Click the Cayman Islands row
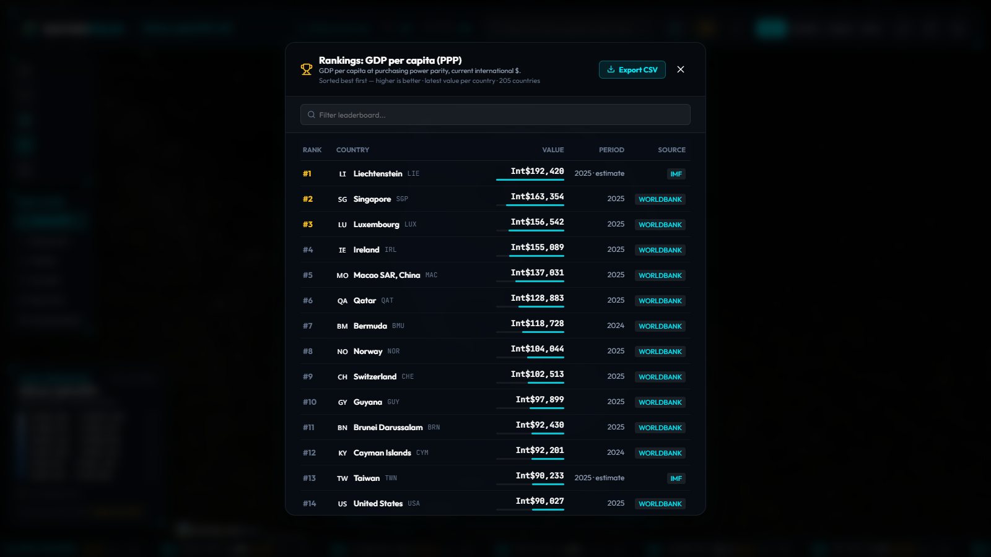This screenshot has height=557, width=991. tap(495, 453)
